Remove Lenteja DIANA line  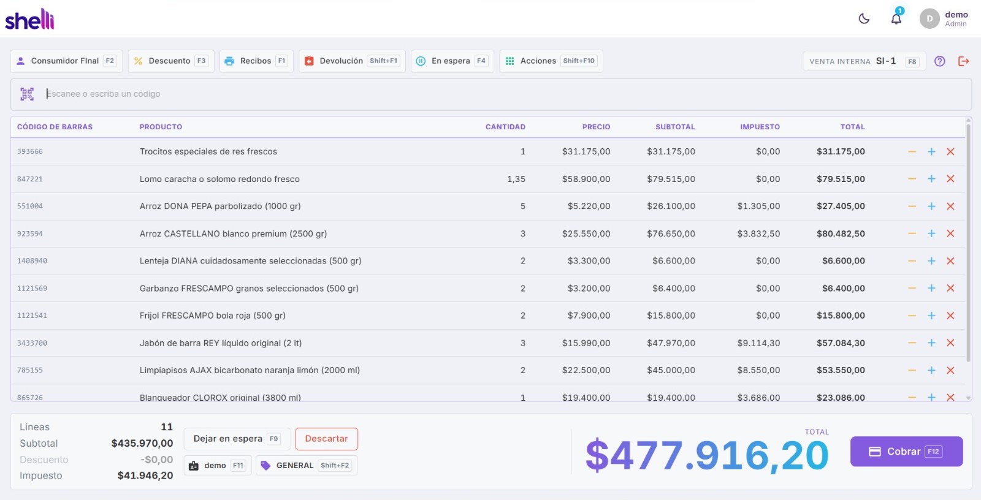coord(950,261)
